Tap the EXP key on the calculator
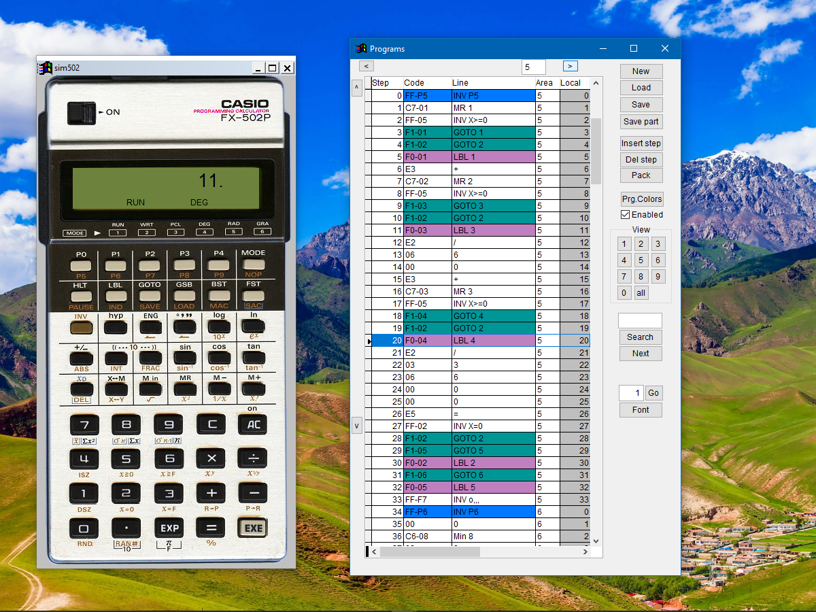Screen dimensions: 816x612 coord(168,528)
